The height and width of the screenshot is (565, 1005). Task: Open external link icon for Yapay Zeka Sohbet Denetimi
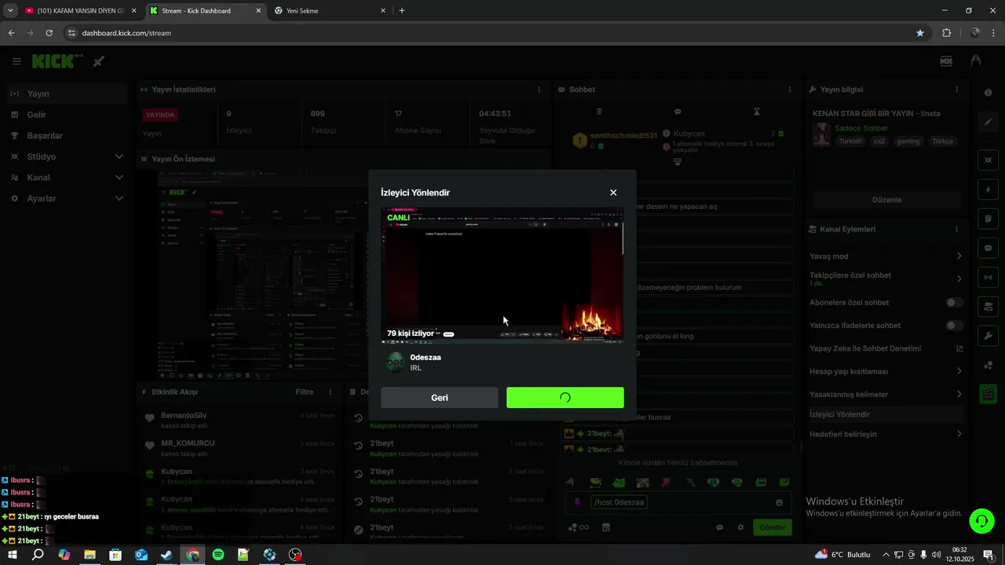[959, 348]
